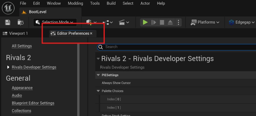Image resolution: width=256 pixels, height=116 pixels.
Task: Click the Edgegap logo icon
Action: coord(231,22)
